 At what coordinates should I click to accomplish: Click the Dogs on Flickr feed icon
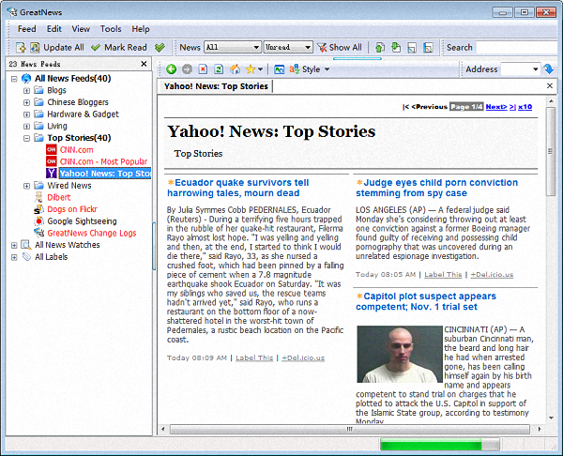tap(38, 209)
